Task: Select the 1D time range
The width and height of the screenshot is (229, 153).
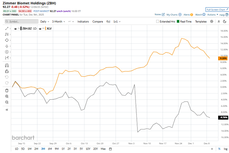Action: point(16,149)
